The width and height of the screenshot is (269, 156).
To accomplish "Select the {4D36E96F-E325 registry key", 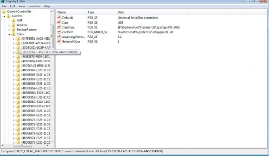I will [x=36, y=115].
